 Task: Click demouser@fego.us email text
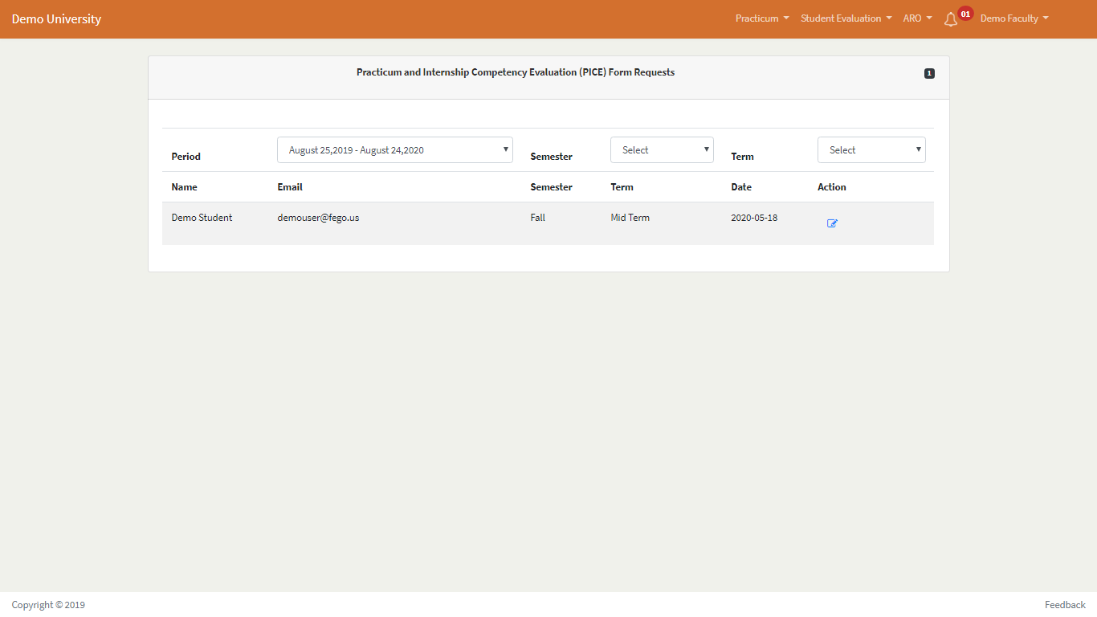tap(318, 217)
